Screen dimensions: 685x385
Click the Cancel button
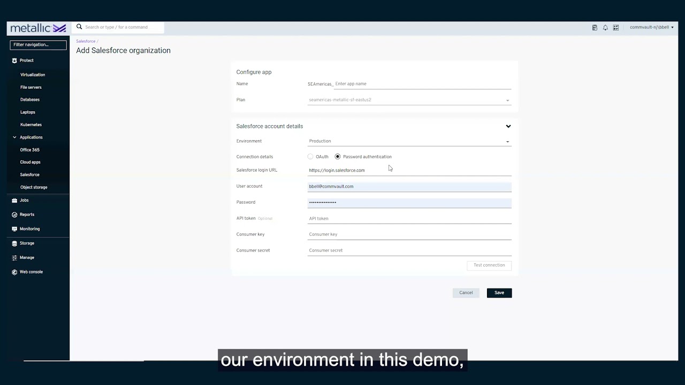pos(466,292)
